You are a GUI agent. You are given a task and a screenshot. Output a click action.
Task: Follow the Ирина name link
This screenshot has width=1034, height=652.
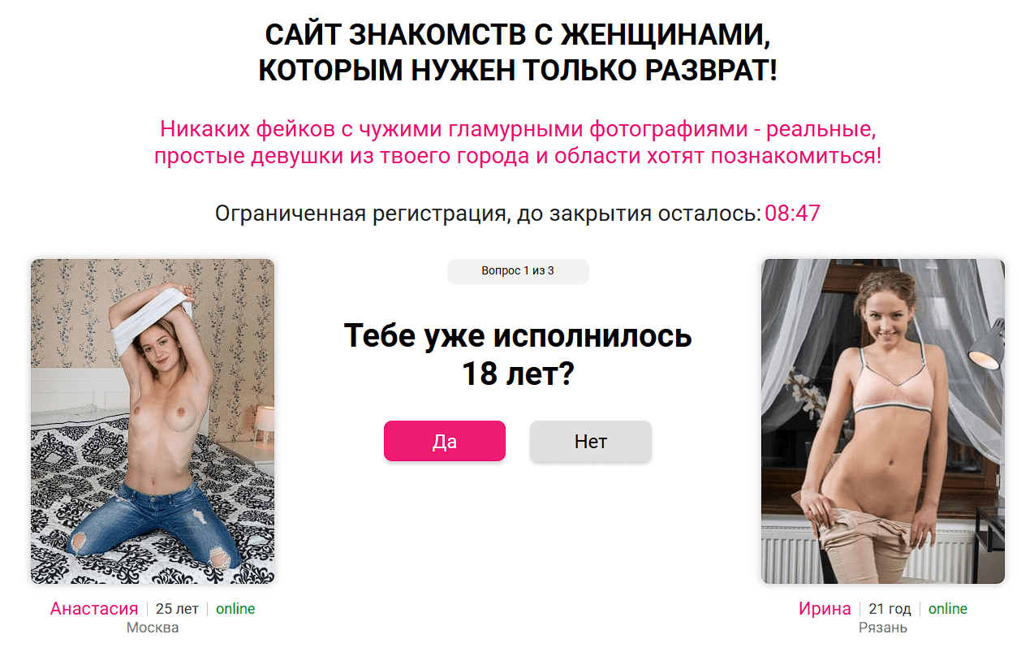(x=825, y=609)
